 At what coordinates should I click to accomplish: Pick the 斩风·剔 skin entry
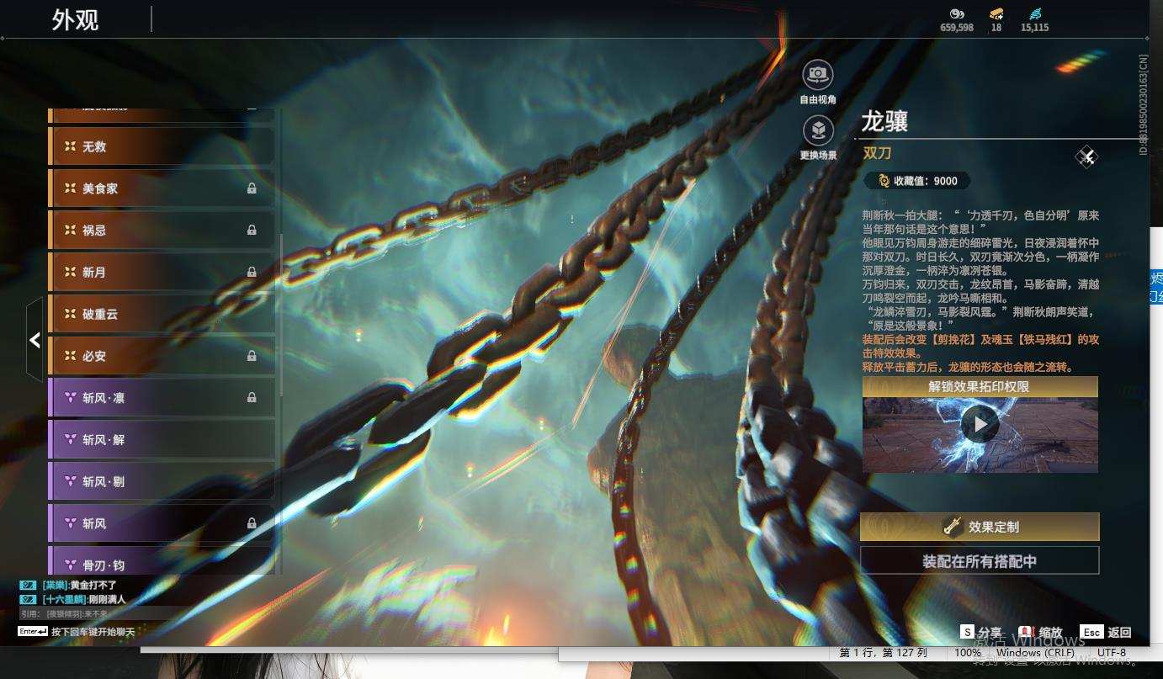pos(162,481)
